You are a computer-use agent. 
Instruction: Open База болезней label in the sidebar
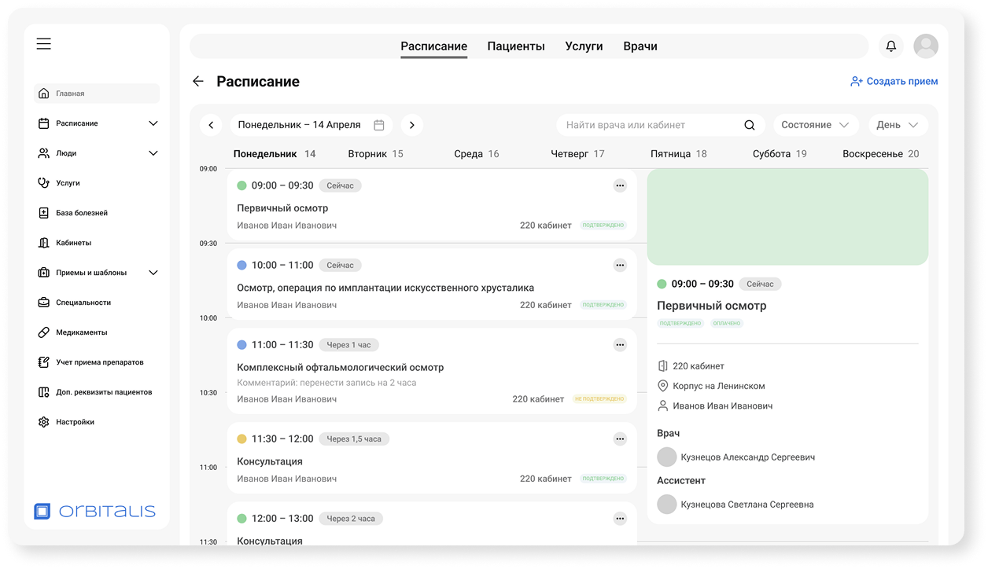(x=82, y=213)
